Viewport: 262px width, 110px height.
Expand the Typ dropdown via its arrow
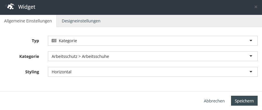[251, 41]
